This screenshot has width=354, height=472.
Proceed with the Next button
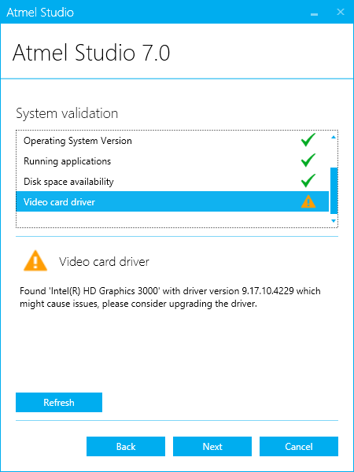point(212,446)
